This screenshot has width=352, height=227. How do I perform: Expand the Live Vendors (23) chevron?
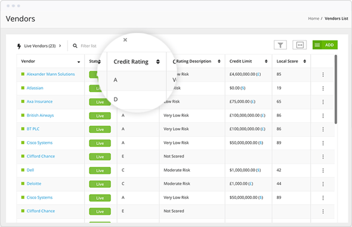pyautogui.click(x=60, y=46)
